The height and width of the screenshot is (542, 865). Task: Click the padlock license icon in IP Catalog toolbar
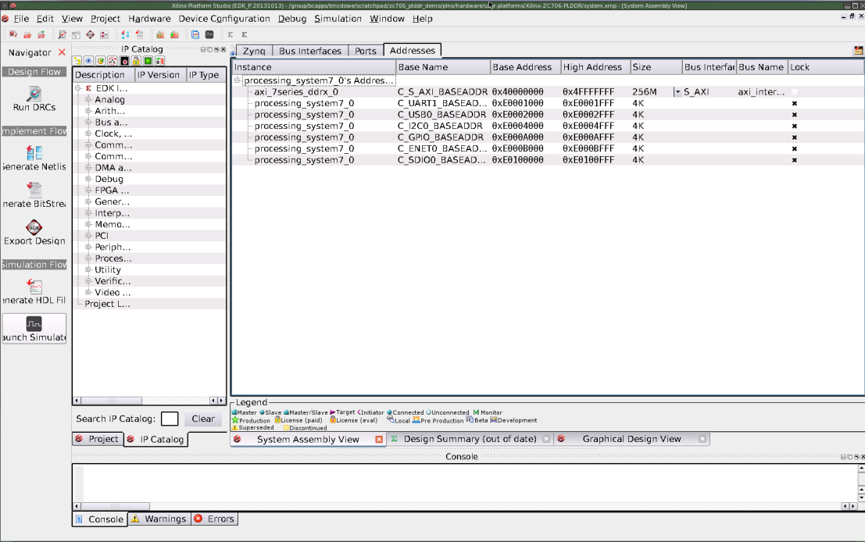click(x=134, y=60)
